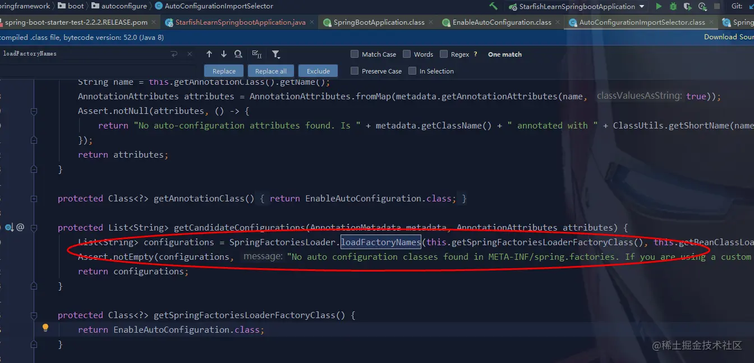This screenshot has width=754, height=363.
Task: Switch to the SpringBootApplication.class tab
Action: [379, 22]
